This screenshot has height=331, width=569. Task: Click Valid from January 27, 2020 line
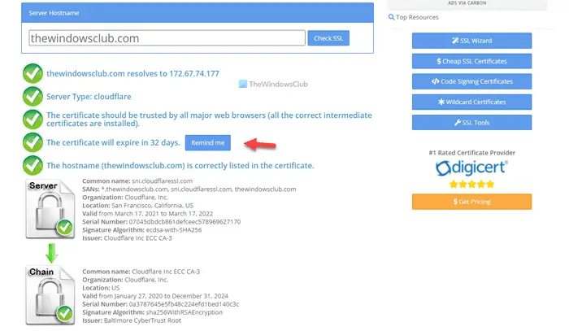(x=155, y=296)
